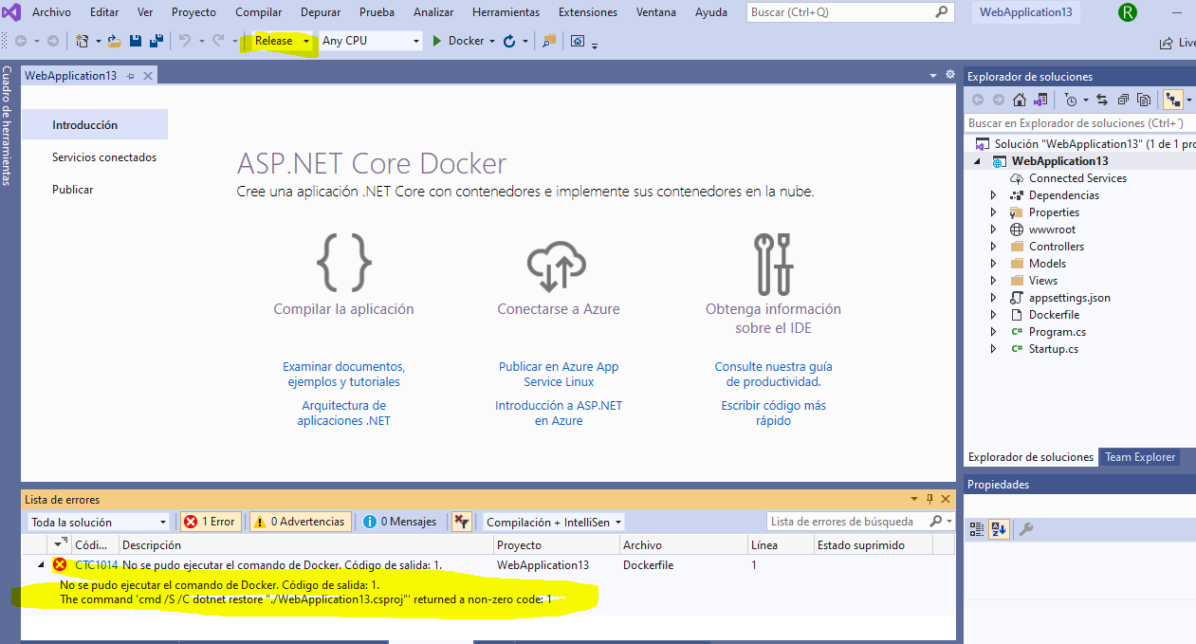Click the Save All icon in the toolbar
Screen dimensions: 1196x644
[x=155, y=40]
